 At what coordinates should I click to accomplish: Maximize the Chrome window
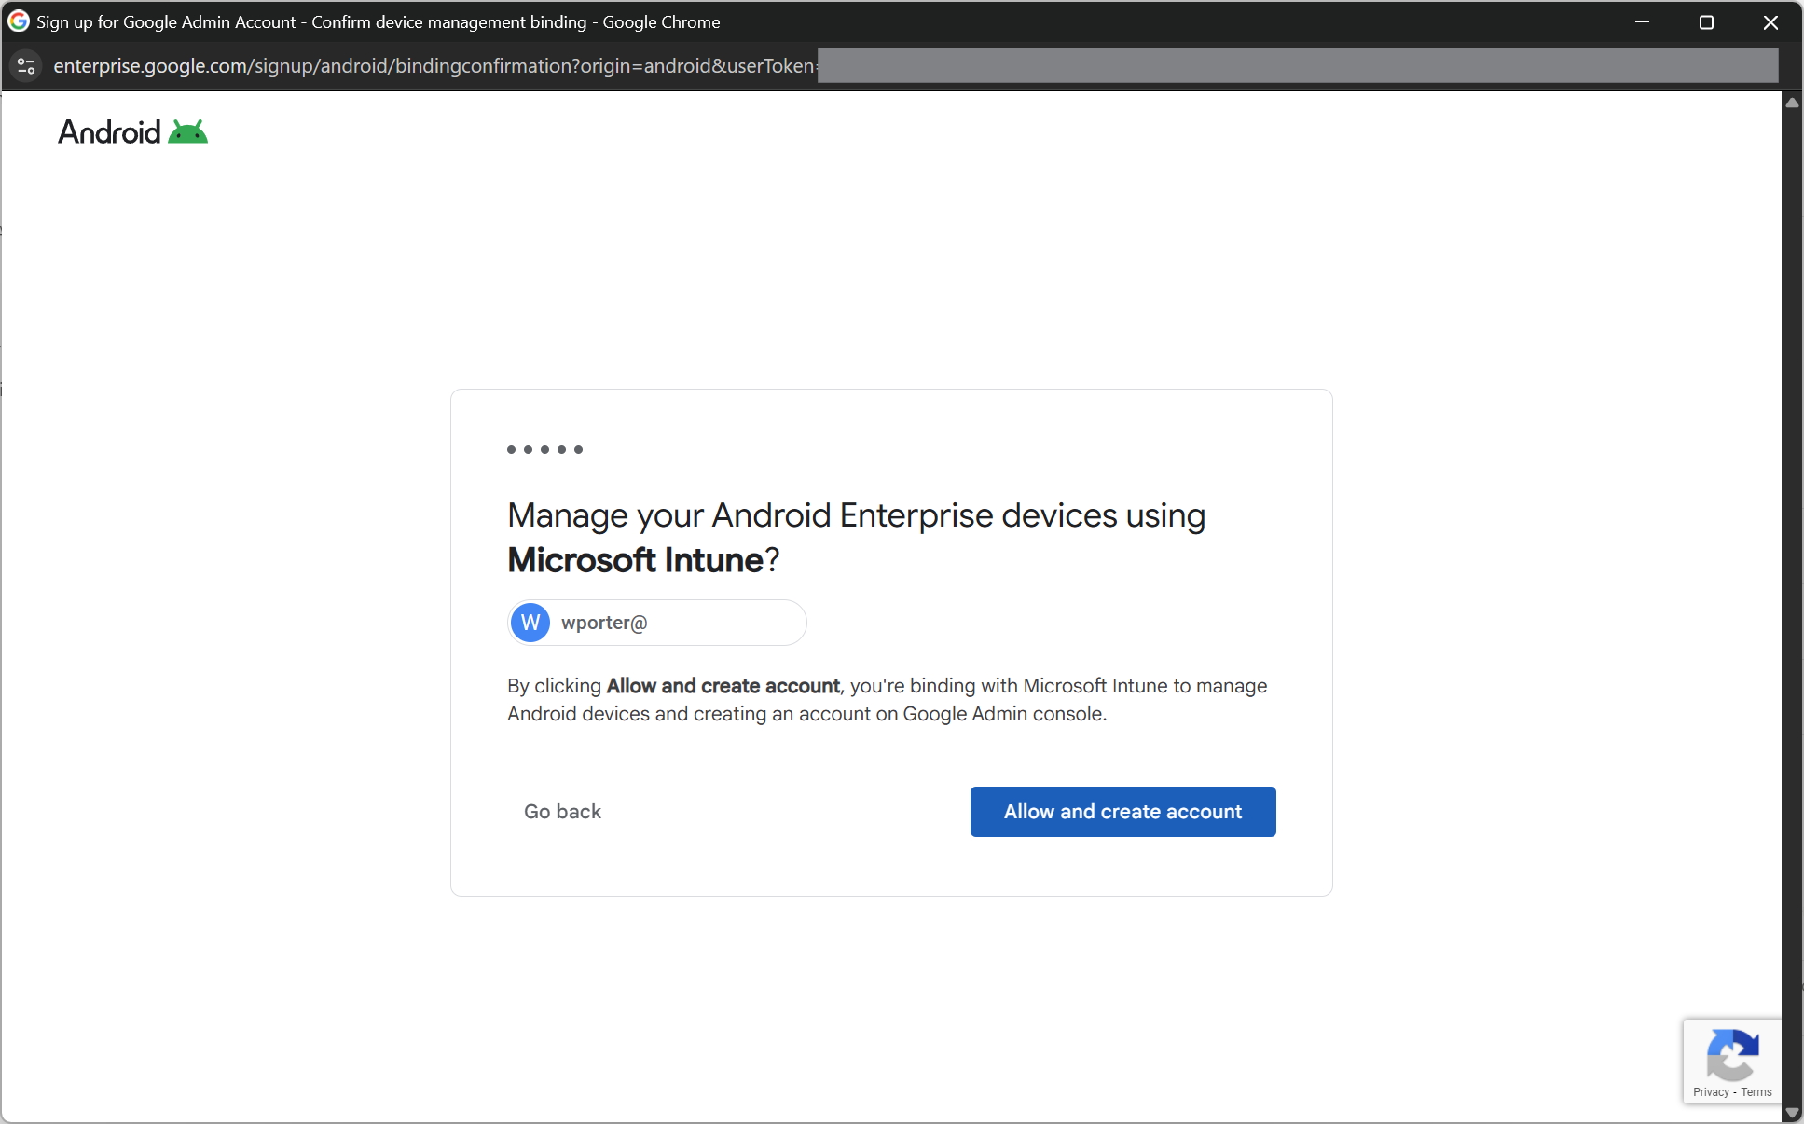click(x=1706, y=22)
